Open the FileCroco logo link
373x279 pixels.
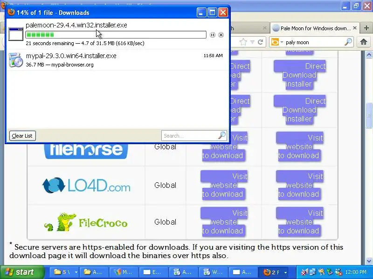86,222
